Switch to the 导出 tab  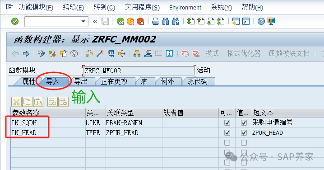pos(81,81)
